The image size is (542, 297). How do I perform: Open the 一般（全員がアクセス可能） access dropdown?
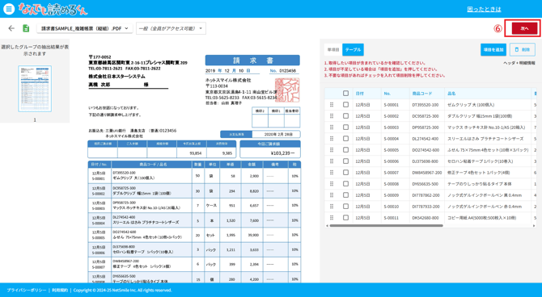pos(171,28)
